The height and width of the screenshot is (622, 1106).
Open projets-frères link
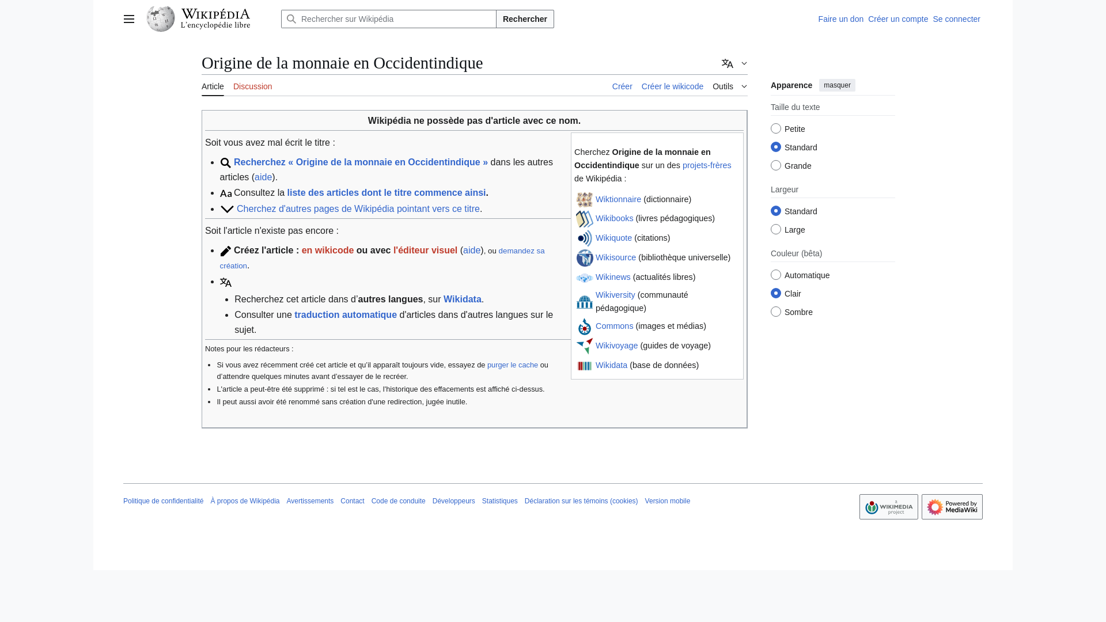pyautogui.click(x=707, y=165)
